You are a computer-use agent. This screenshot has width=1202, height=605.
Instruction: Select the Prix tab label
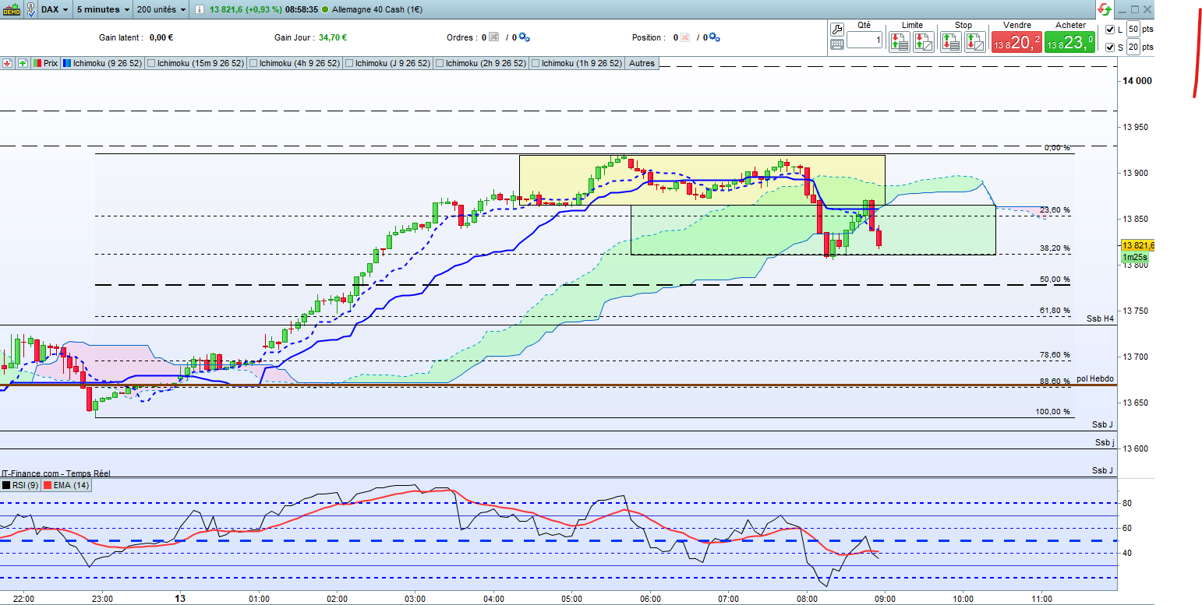click(51, 63)
